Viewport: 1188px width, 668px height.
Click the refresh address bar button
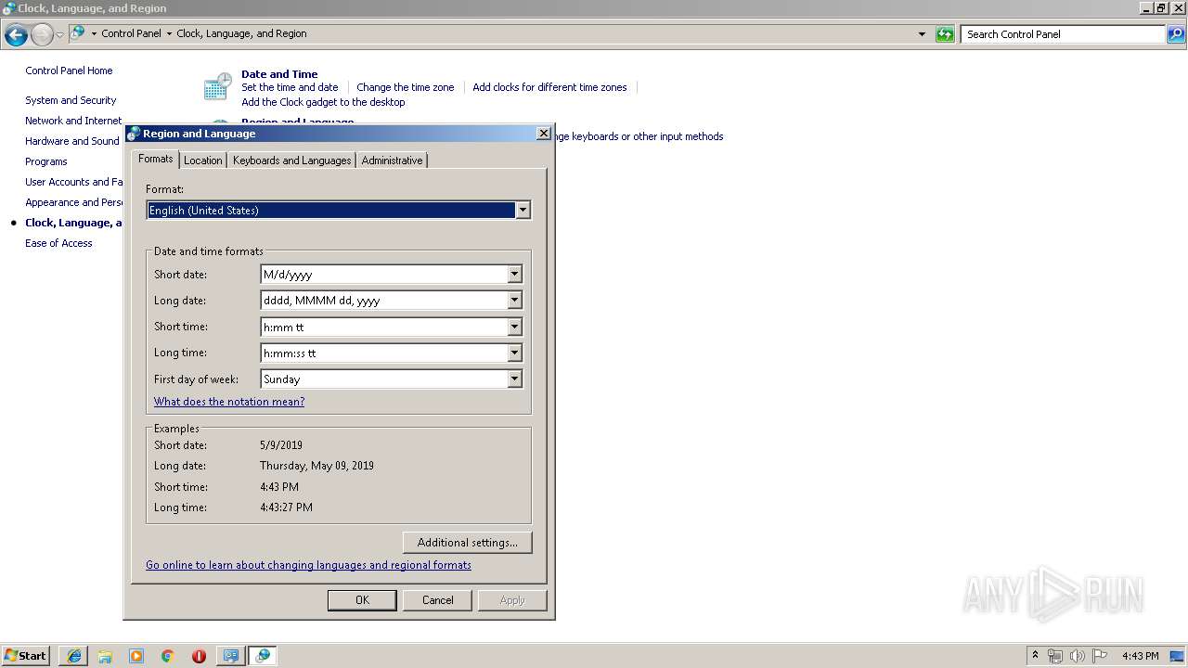point(945,34)
